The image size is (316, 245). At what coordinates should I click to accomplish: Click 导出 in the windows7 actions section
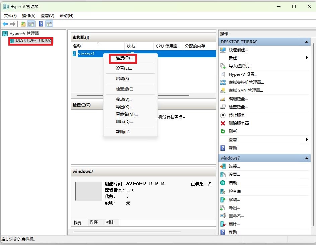pyautogui.click(x=234, y=208)
